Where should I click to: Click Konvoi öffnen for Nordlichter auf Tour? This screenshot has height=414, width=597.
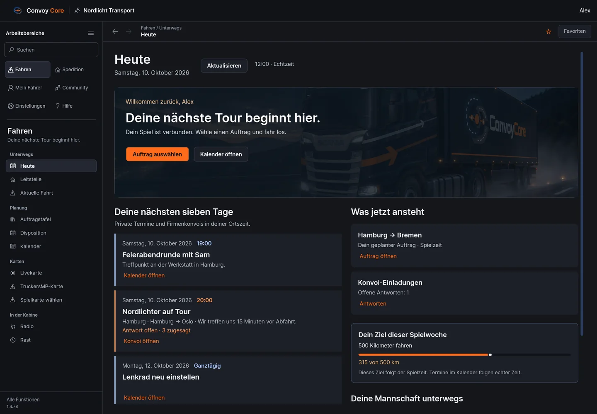(141, 341)
